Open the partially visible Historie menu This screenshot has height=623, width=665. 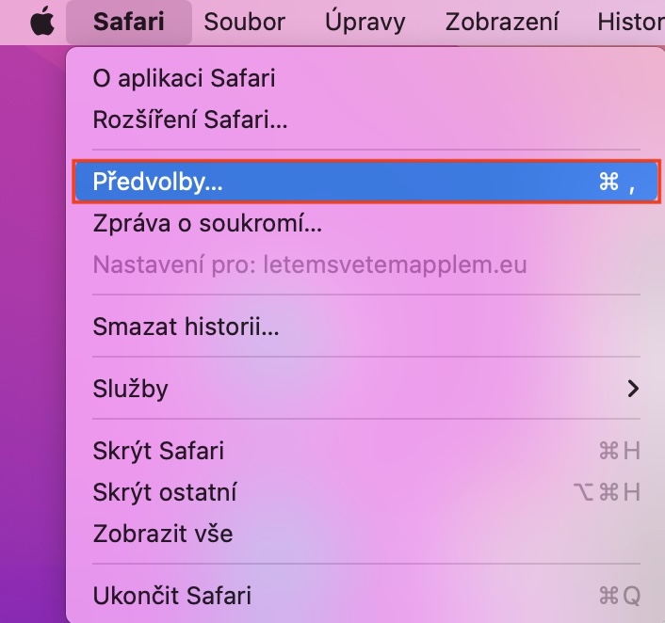tap(631, 22)
